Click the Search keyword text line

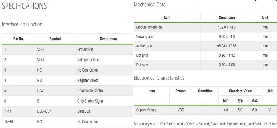tap(205, 124)
